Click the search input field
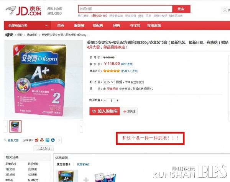 tap(125, 9)
